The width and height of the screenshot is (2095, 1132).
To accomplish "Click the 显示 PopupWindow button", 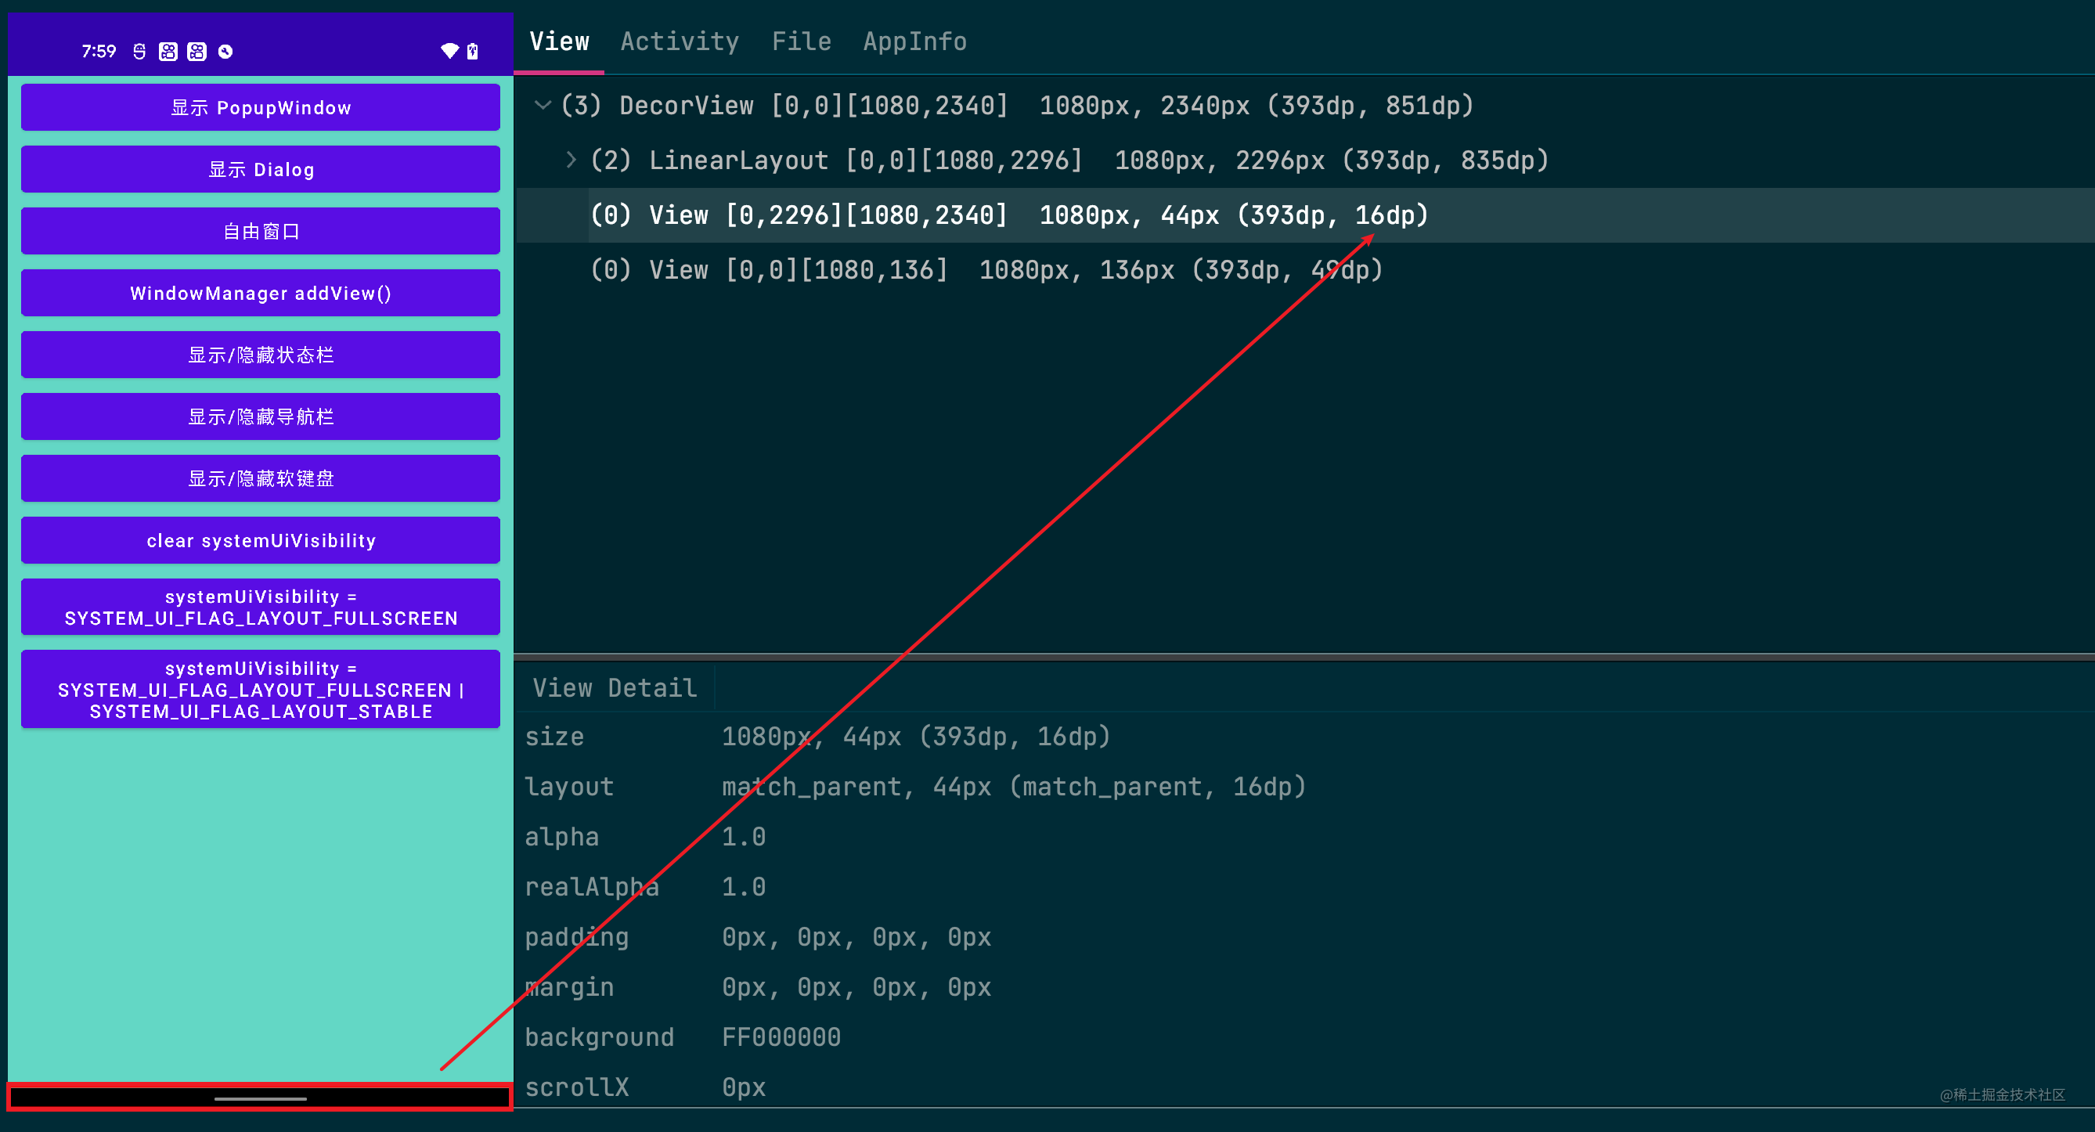I will (260, 107).
